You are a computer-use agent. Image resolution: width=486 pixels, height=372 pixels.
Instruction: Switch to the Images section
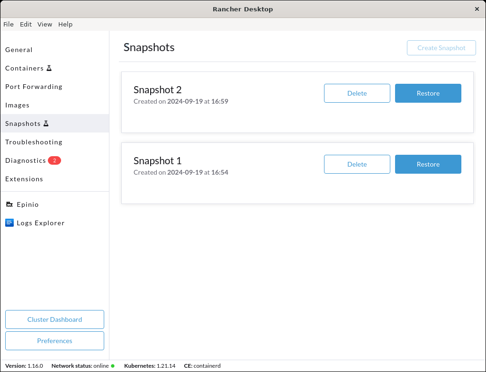[18, 105]
